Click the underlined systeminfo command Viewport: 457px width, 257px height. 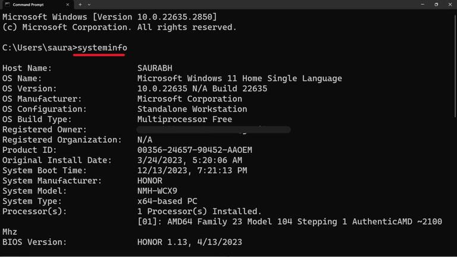[102, 48]
